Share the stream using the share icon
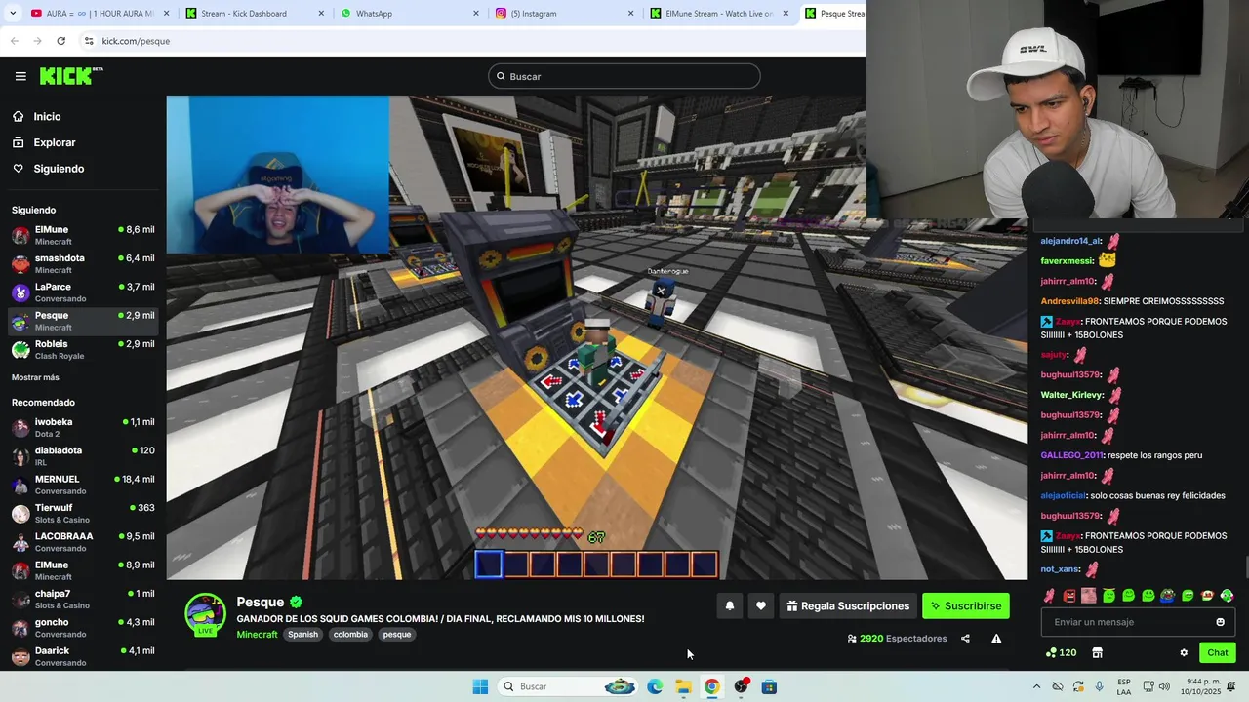Viewport: 1249px width, 702px height. pyautogui.click(x=965, y=639)
